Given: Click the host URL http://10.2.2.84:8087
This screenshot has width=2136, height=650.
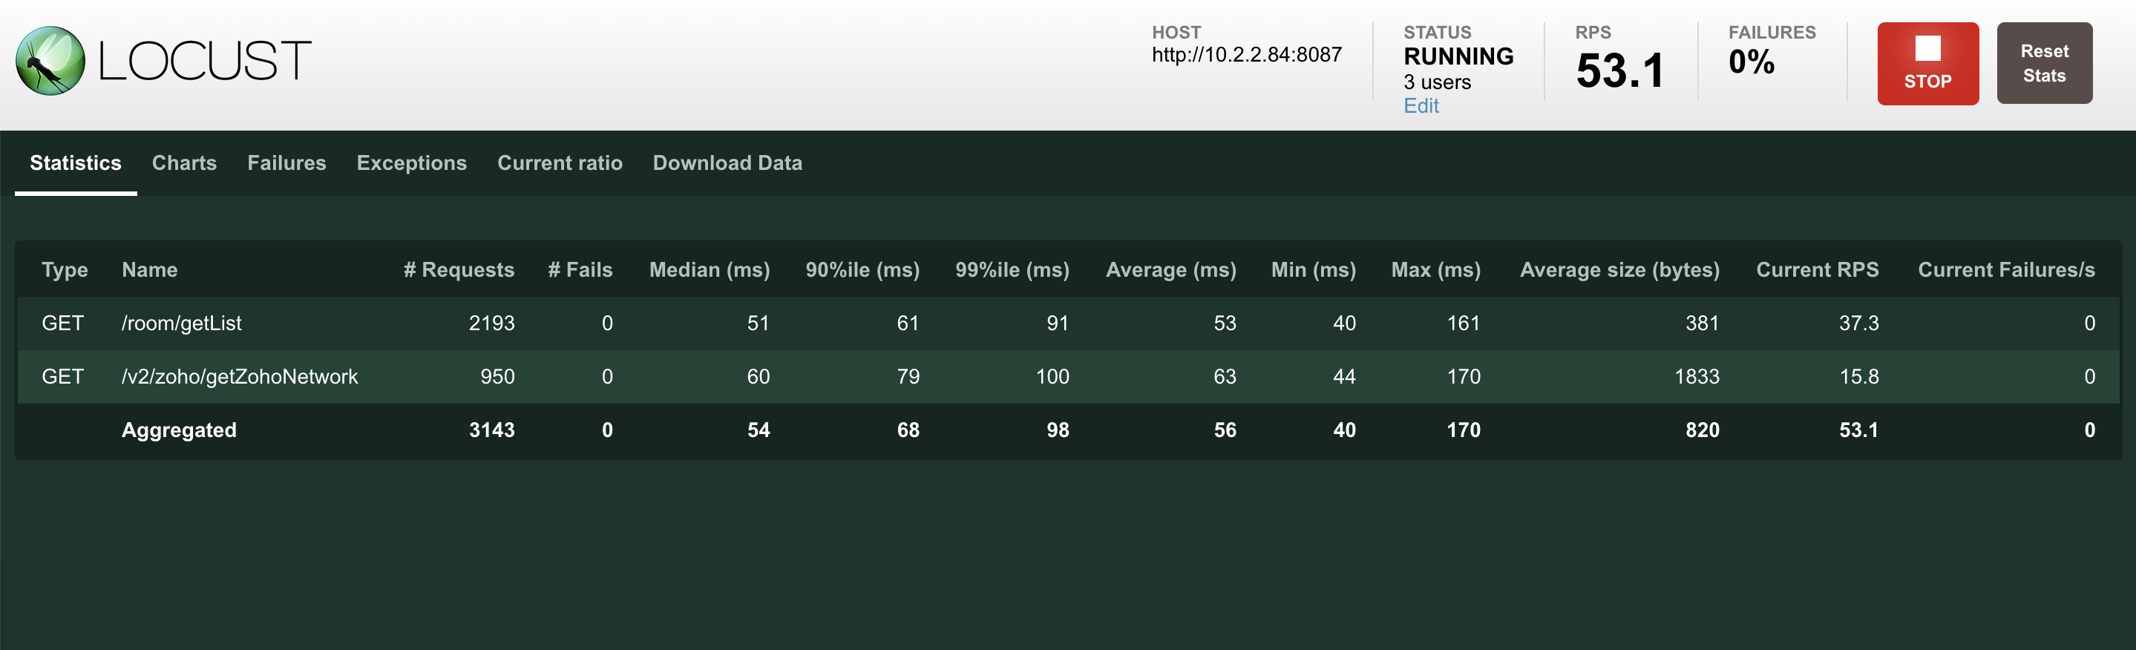Looking at the screenshot, I should [x=1246, y=55].
